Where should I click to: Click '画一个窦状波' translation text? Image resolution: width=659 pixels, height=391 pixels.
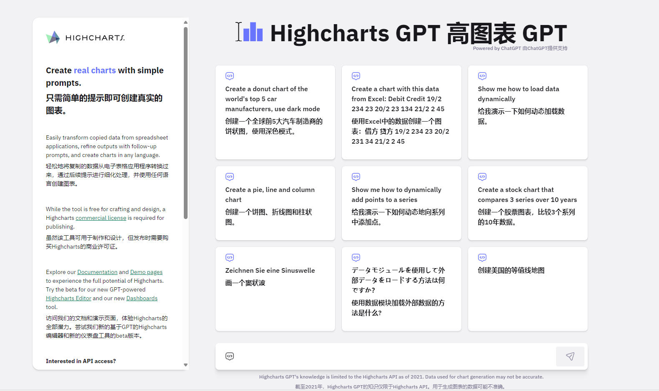click(x=245, y=283)
